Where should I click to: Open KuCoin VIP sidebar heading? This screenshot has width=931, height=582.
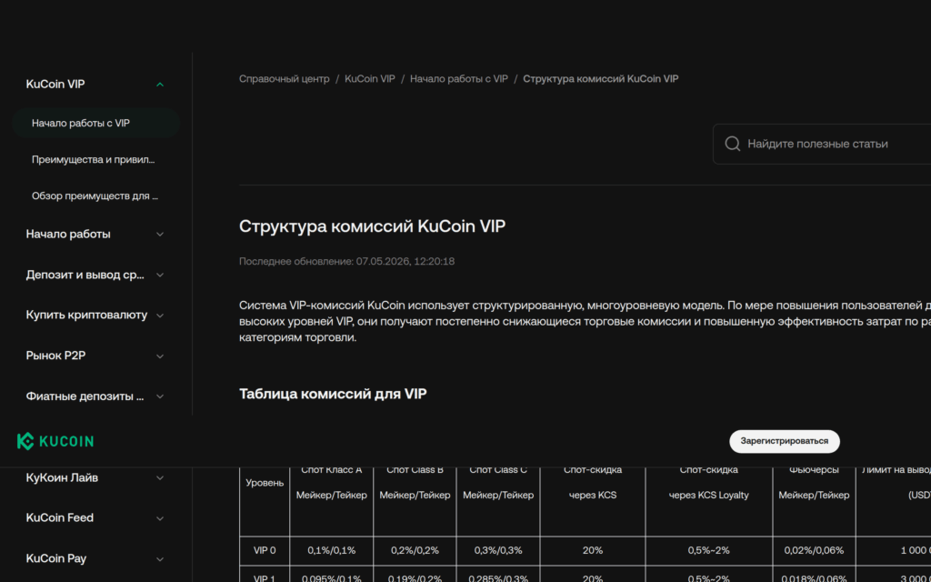point(55,85)
